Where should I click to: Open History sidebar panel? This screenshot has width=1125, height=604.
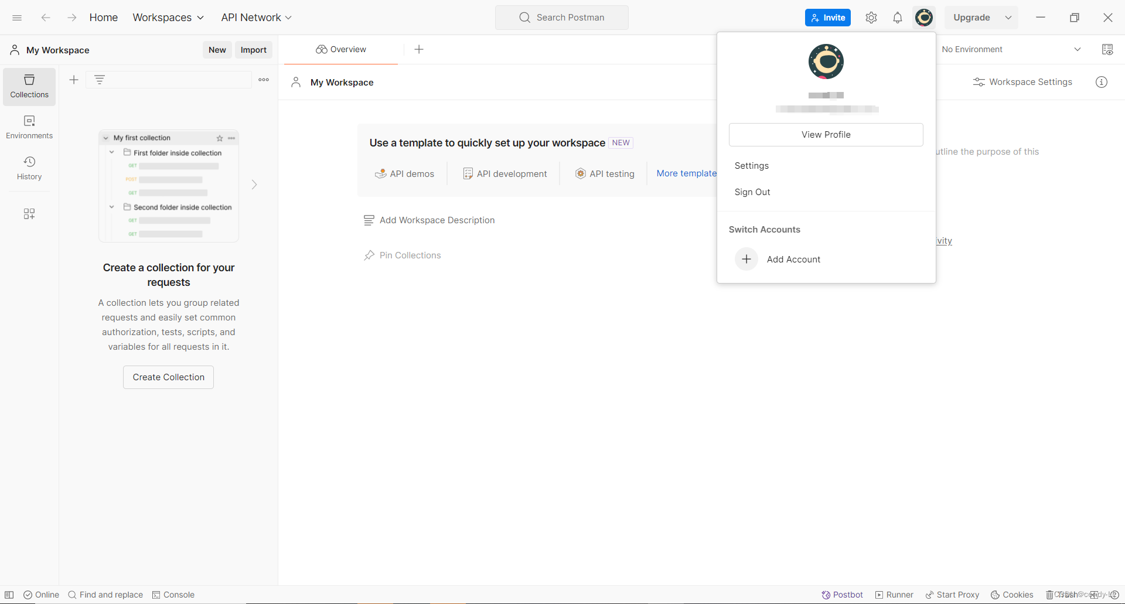(x=29, y=168)
